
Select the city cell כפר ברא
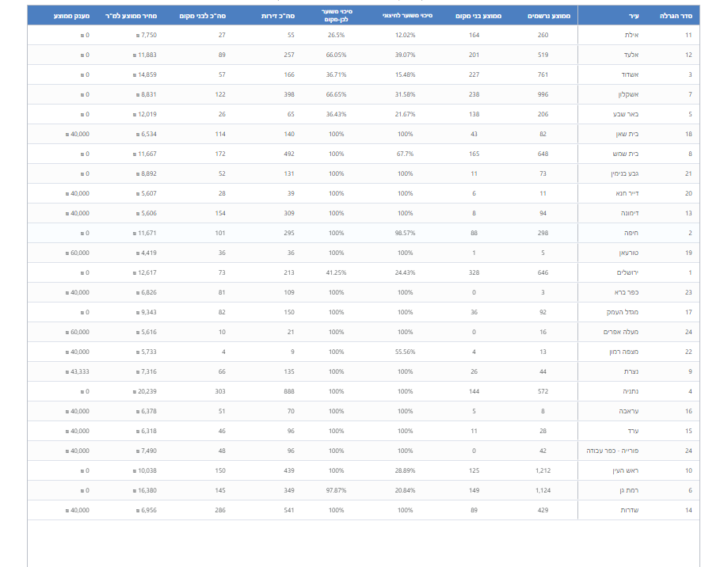(627, 292)
